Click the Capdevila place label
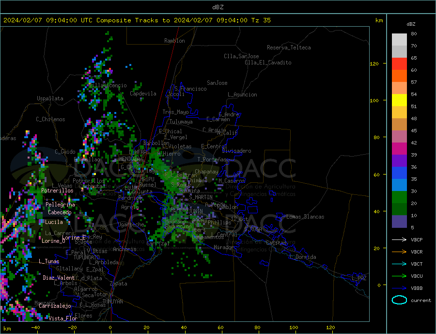 pos(143,94)
